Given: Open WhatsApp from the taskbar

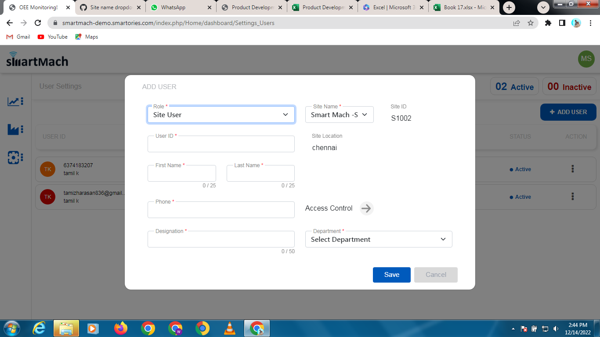Looking at the screenshot, I should pyautogui.click(x=175, y=328).
